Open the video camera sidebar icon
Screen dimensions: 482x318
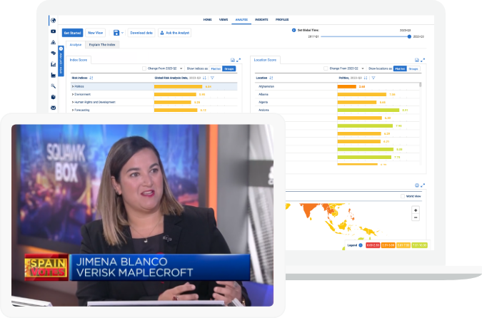53,31
